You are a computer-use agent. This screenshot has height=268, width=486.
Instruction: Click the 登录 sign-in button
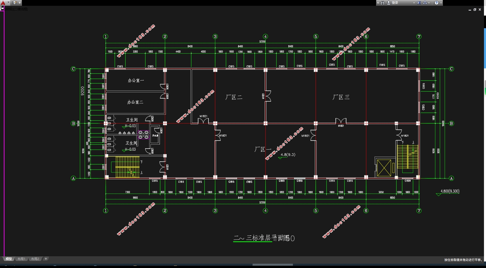point(395,3)
